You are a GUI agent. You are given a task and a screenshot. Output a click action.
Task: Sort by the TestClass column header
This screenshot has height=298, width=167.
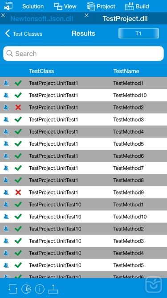point(41,71)
